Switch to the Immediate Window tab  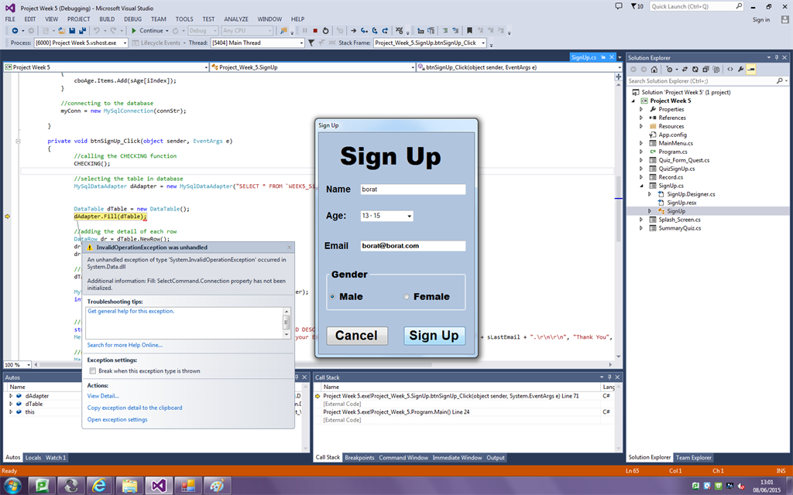[x=457, y=458]
